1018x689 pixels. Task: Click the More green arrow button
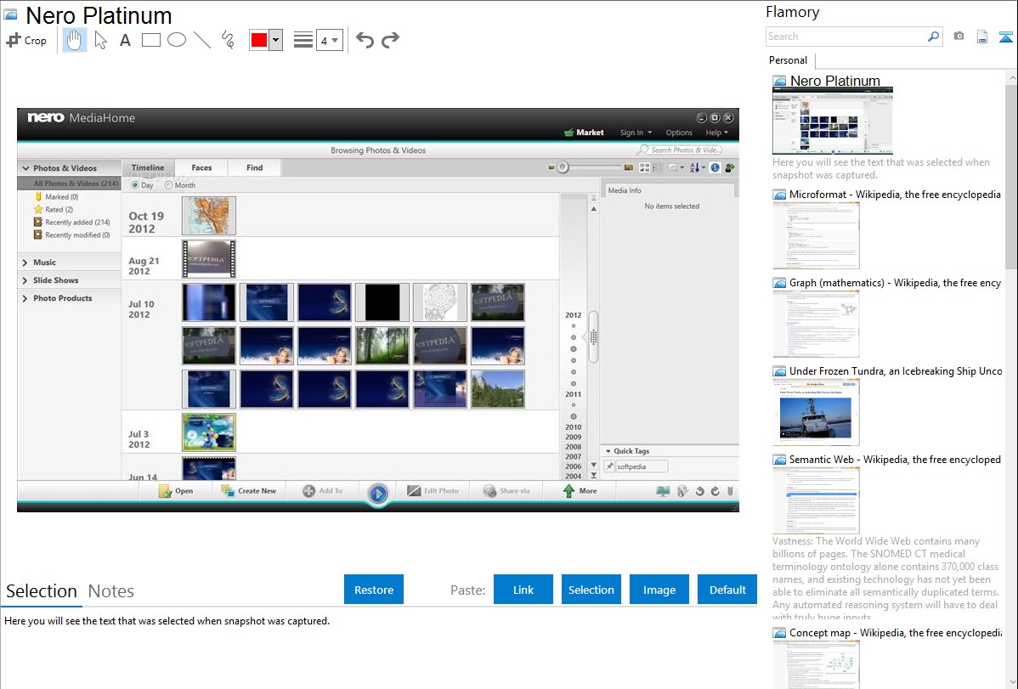(x=580, y=491)
